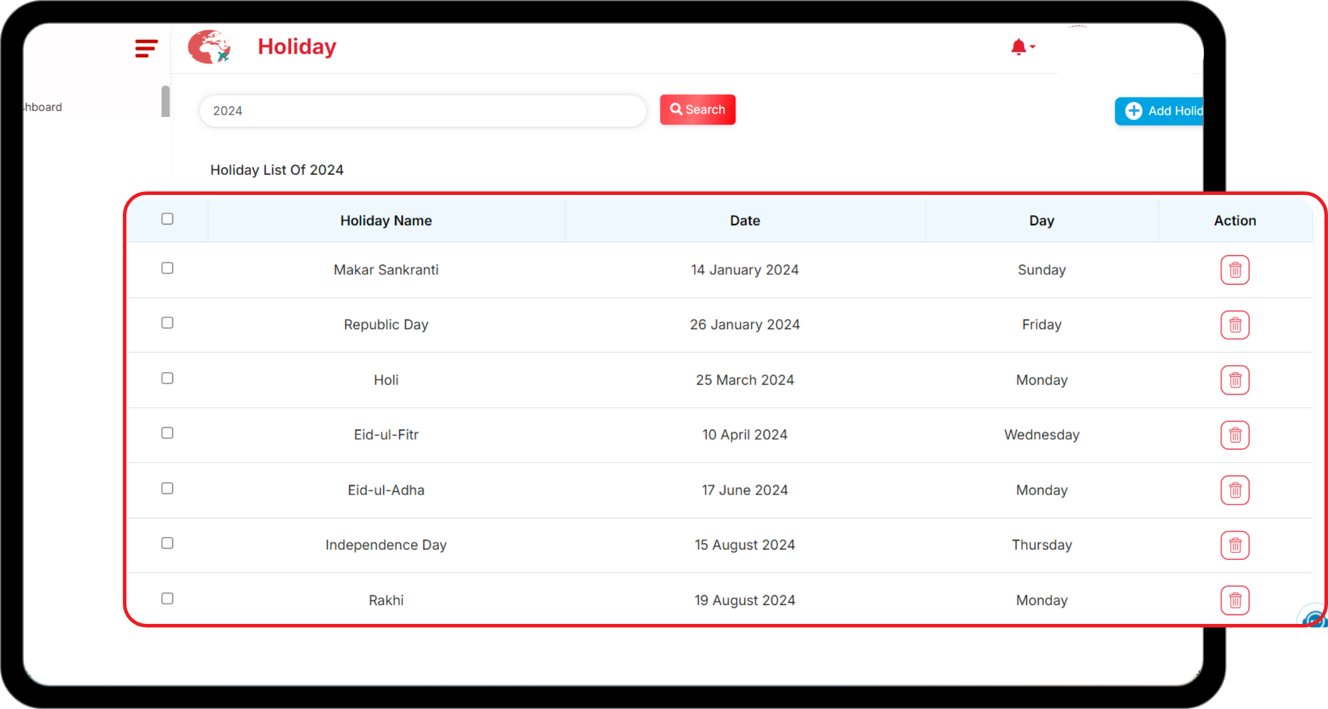Image resolution: width=1328 pixels, height=709 pixels.
Task: Delete the Republic Day holiday
Action: [1235, 325]
